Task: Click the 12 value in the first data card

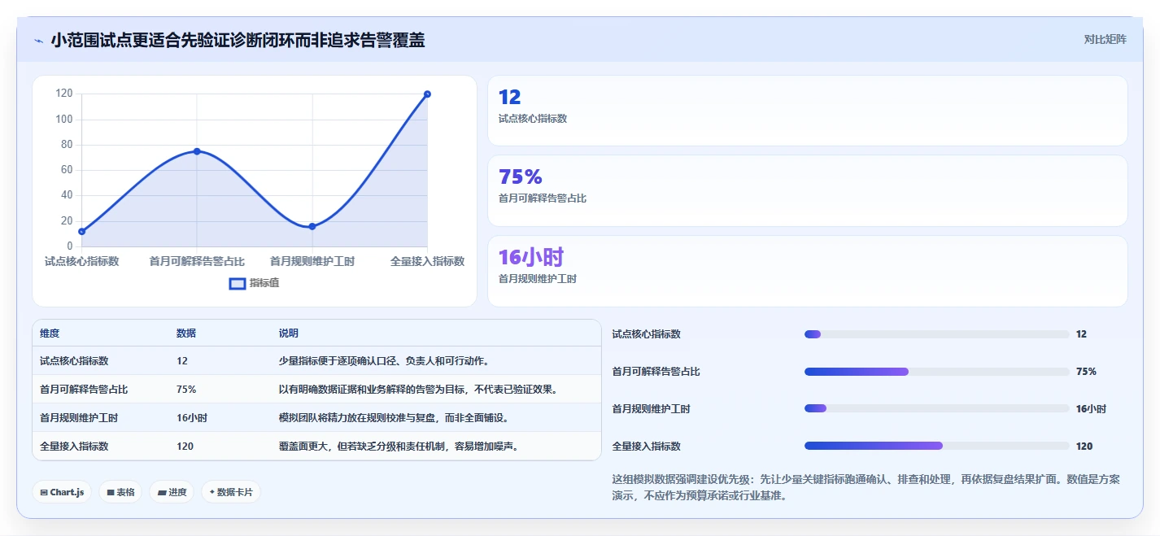Action: 509,98
